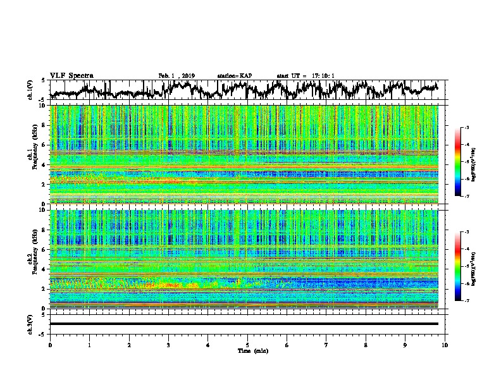This screenshot has width=501, height=387.
Task: Click the 'Time (min)' axis title
Action: click(253, 351)
